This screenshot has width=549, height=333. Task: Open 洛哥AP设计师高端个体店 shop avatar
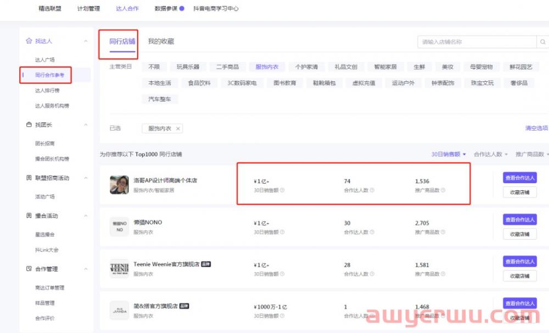(x=119, y=185)
